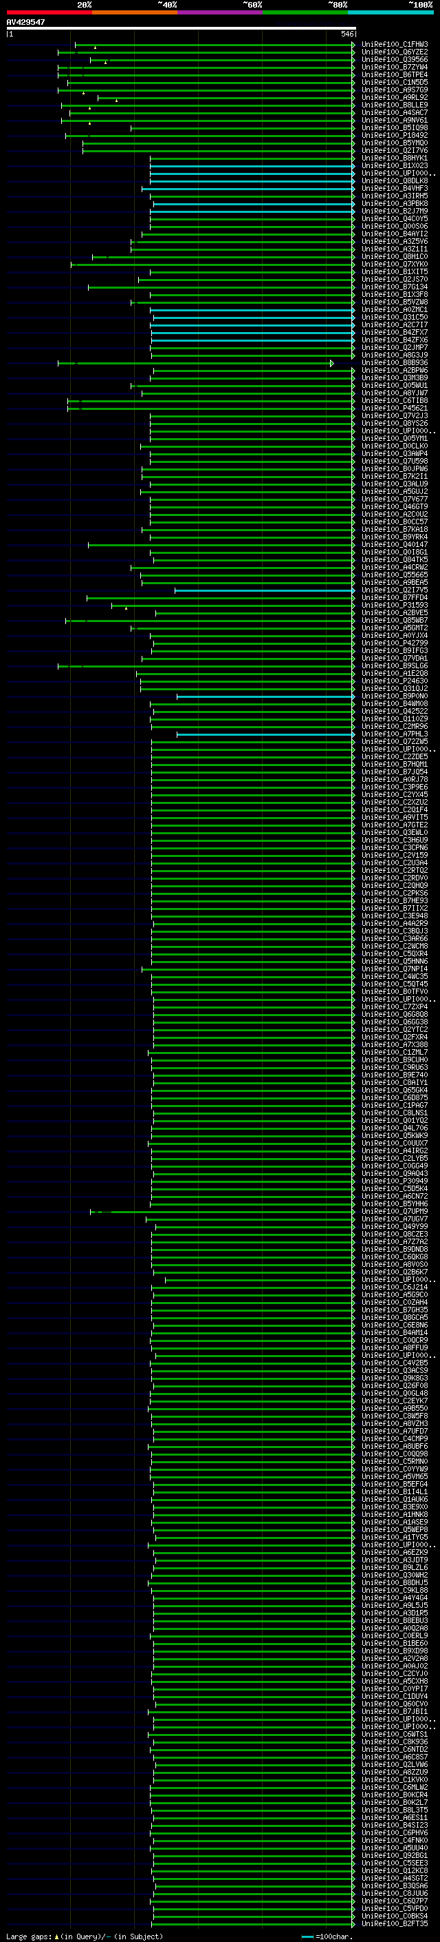This screenshot has width=440, height=1942.
Task: Click the UniRef100_B6TPE4 label
Action: coord(395,74)
